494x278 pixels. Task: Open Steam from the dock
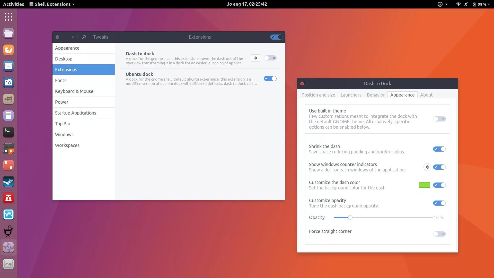click(x=8, y=182)
